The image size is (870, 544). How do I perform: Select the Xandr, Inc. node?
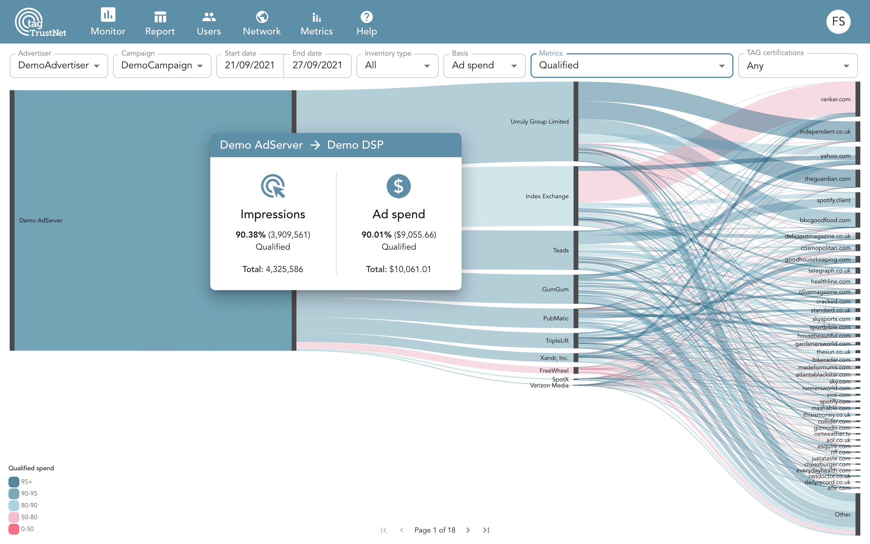(575, 358)
